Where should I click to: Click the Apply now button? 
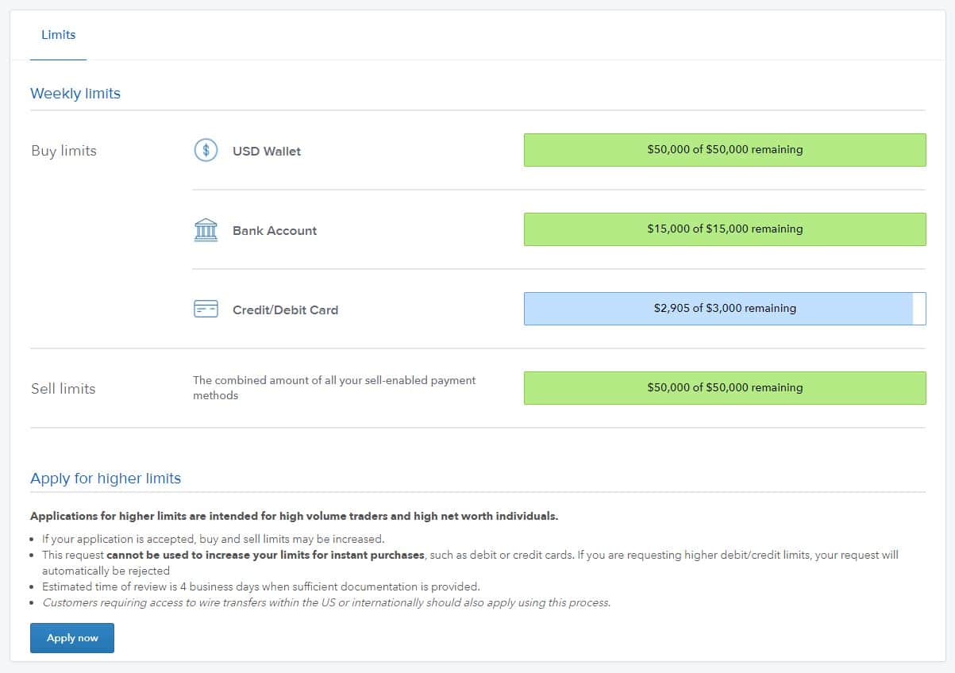(71, 637)
